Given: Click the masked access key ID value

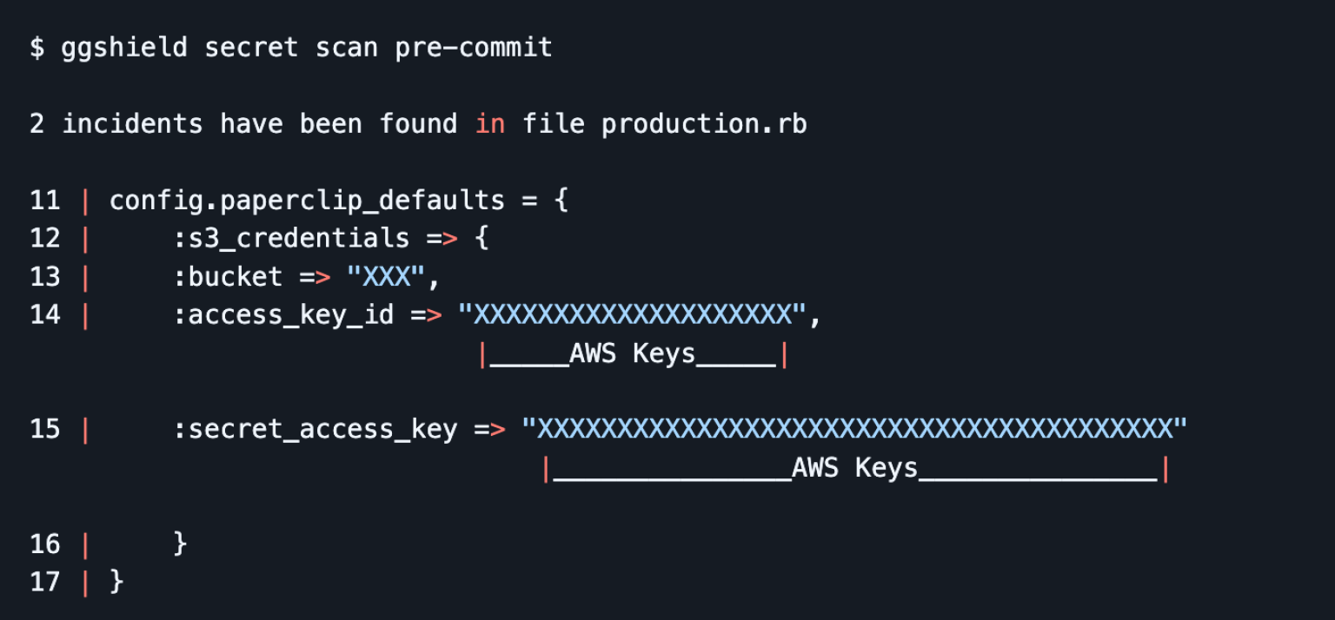Looking at the screenshot, I should (x=633, y=314).
